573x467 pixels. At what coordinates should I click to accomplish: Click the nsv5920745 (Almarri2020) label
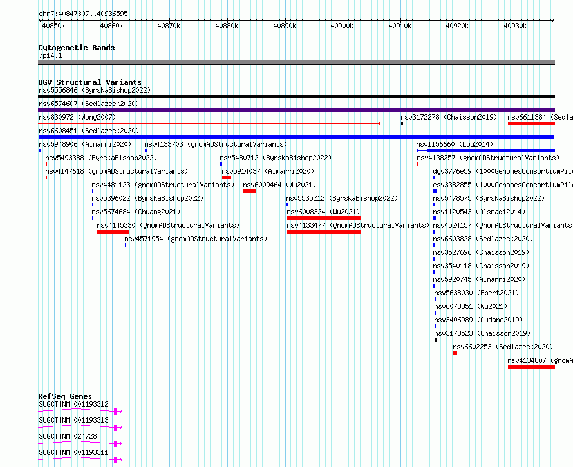[479, 279]
